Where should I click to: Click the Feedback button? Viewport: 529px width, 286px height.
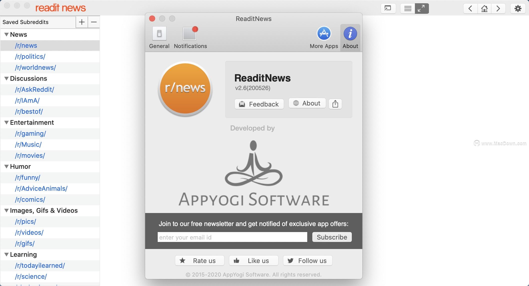pyautogui.click(x=259, y=104)
